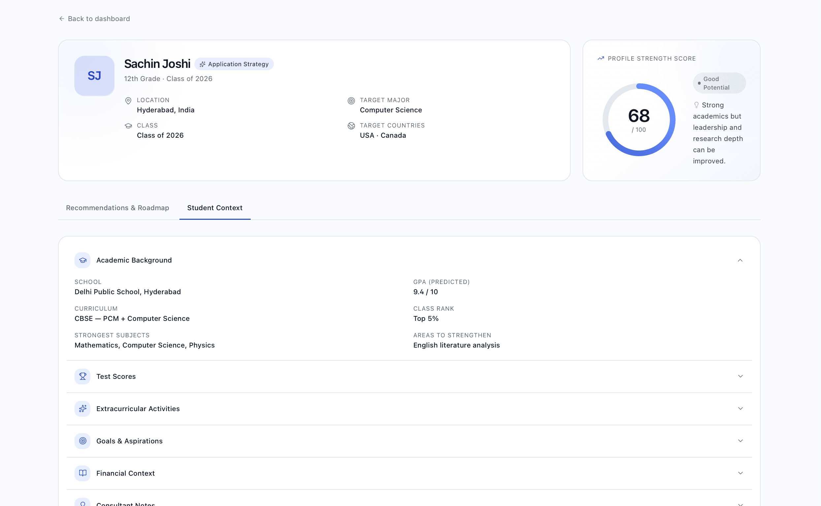Click the Test Scores trophy icon
Screen dimensions: 821x506
tap(82, 377)
